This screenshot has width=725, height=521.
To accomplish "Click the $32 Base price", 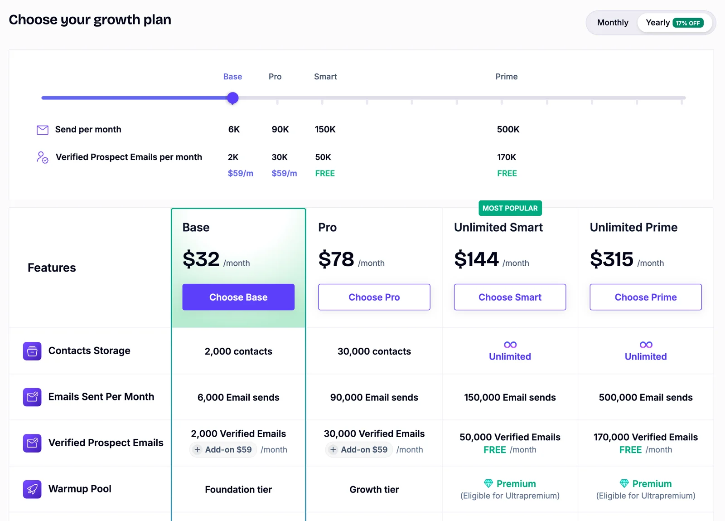I will (x=201, y=259).
